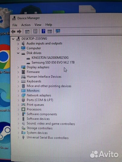This screenshot has width=122, height=162.
Task: Select Sound, video and game controllers label
Action: pyautogui.click(x=51, y=124)
